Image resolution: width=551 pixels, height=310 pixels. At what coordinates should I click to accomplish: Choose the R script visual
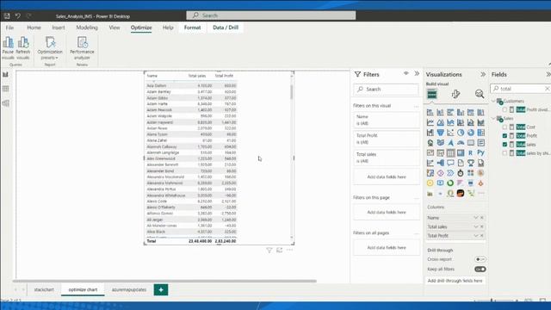pyautogui.click(x=471, y=153)
